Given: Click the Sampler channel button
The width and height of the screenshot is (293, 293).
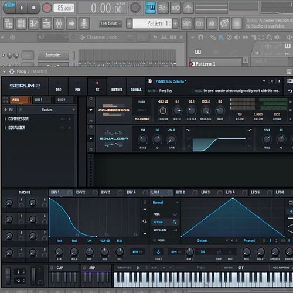Looking at the screenshot, I should click(x=53, y=55).
